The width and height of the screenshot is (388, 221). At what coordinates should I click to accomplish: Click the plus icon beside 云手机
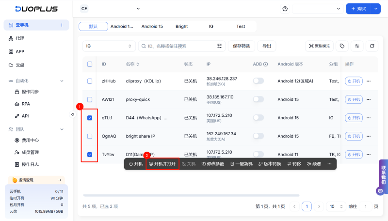click(62, 25)
